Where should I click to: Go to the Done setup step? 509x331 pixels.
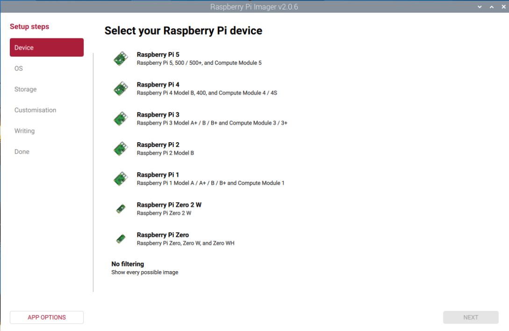pos(22,151)
